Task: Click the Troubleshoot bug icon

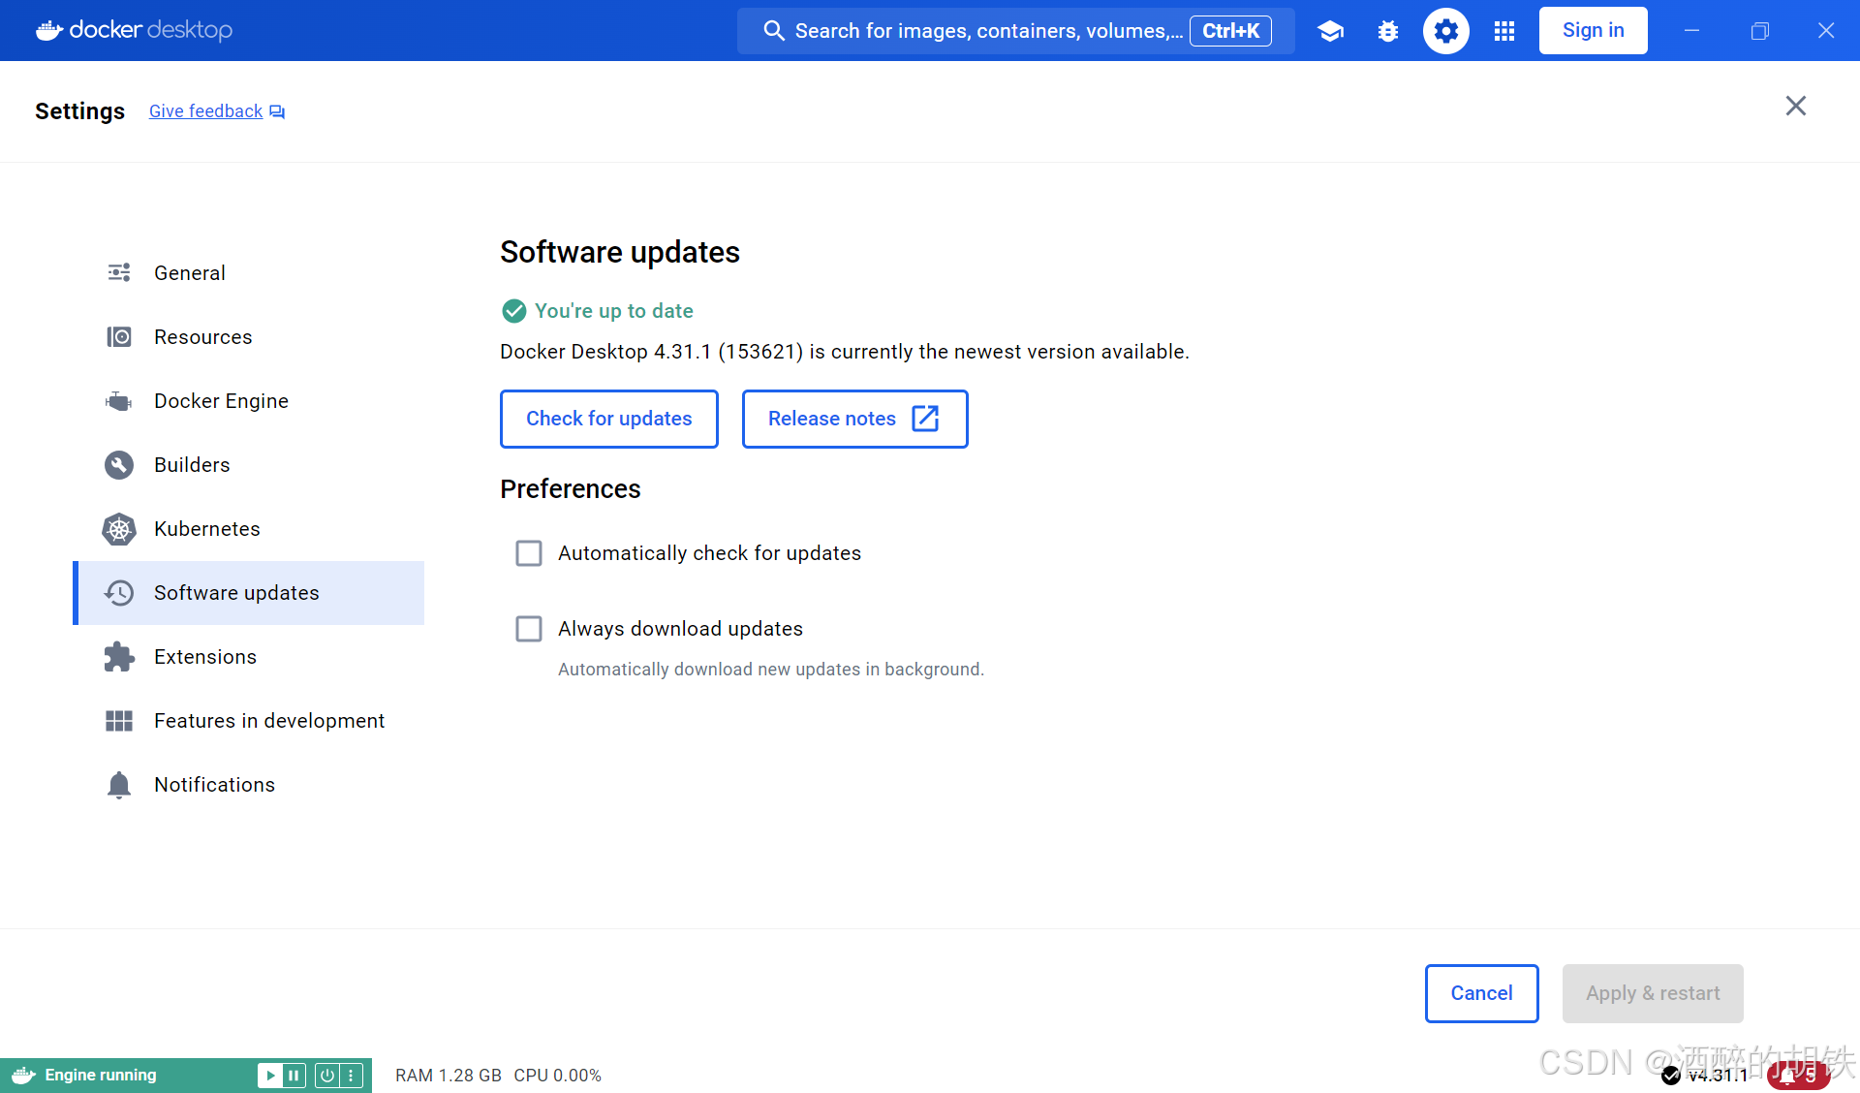Action: coord(1387,31)
